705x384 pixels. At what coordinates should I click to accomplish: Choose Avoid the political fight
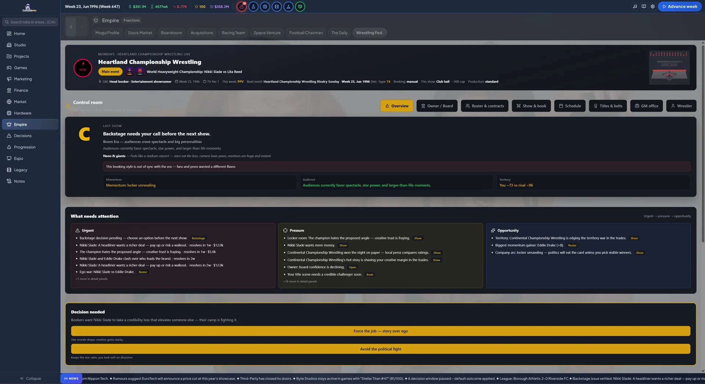point(380,349)
